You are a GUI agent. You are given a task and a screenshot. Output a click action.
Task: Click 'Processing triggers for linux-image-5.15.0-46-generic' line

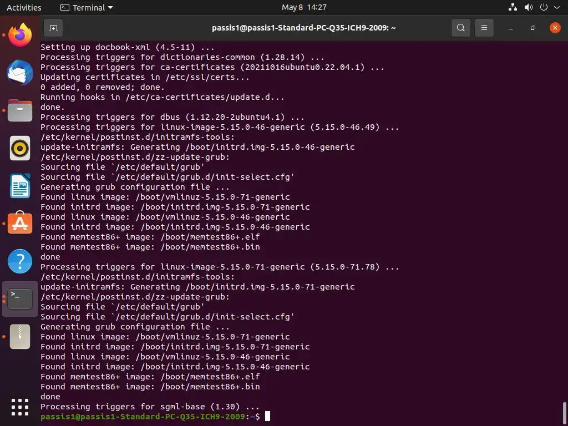click(x=220, y=127)
